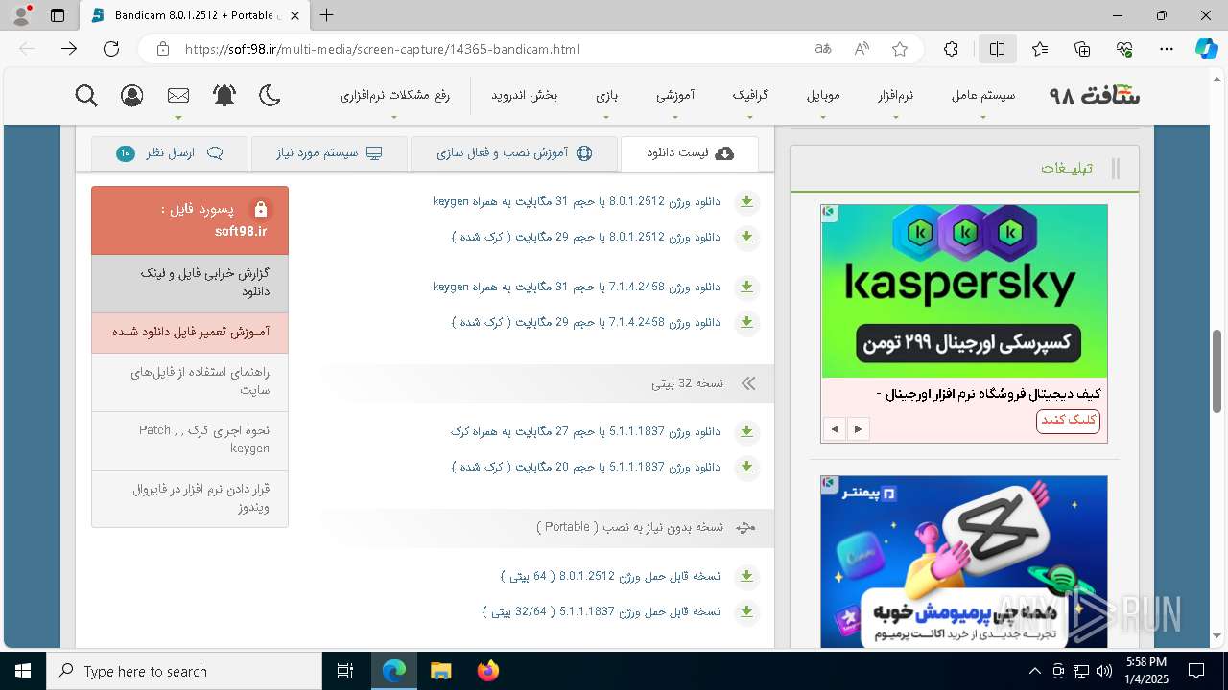Download icon for 8.0.1.2512 cracked 29 MB

746,237
